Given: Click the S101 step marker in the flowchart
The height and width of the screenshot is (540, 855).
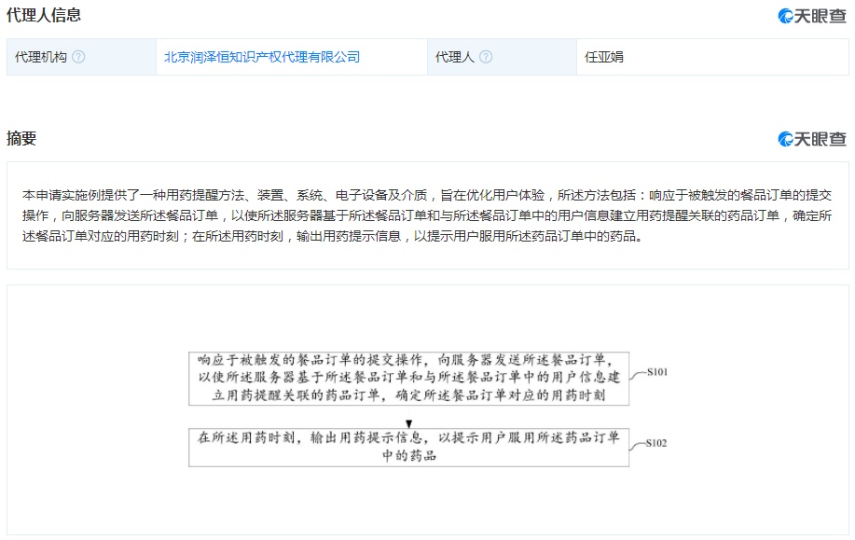Looking at the screenshot, I should [x=655, y=372].
